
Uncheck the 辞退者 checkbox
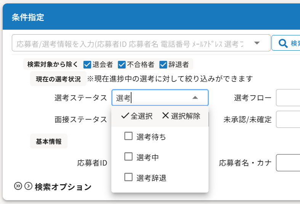tap(164, 64)
